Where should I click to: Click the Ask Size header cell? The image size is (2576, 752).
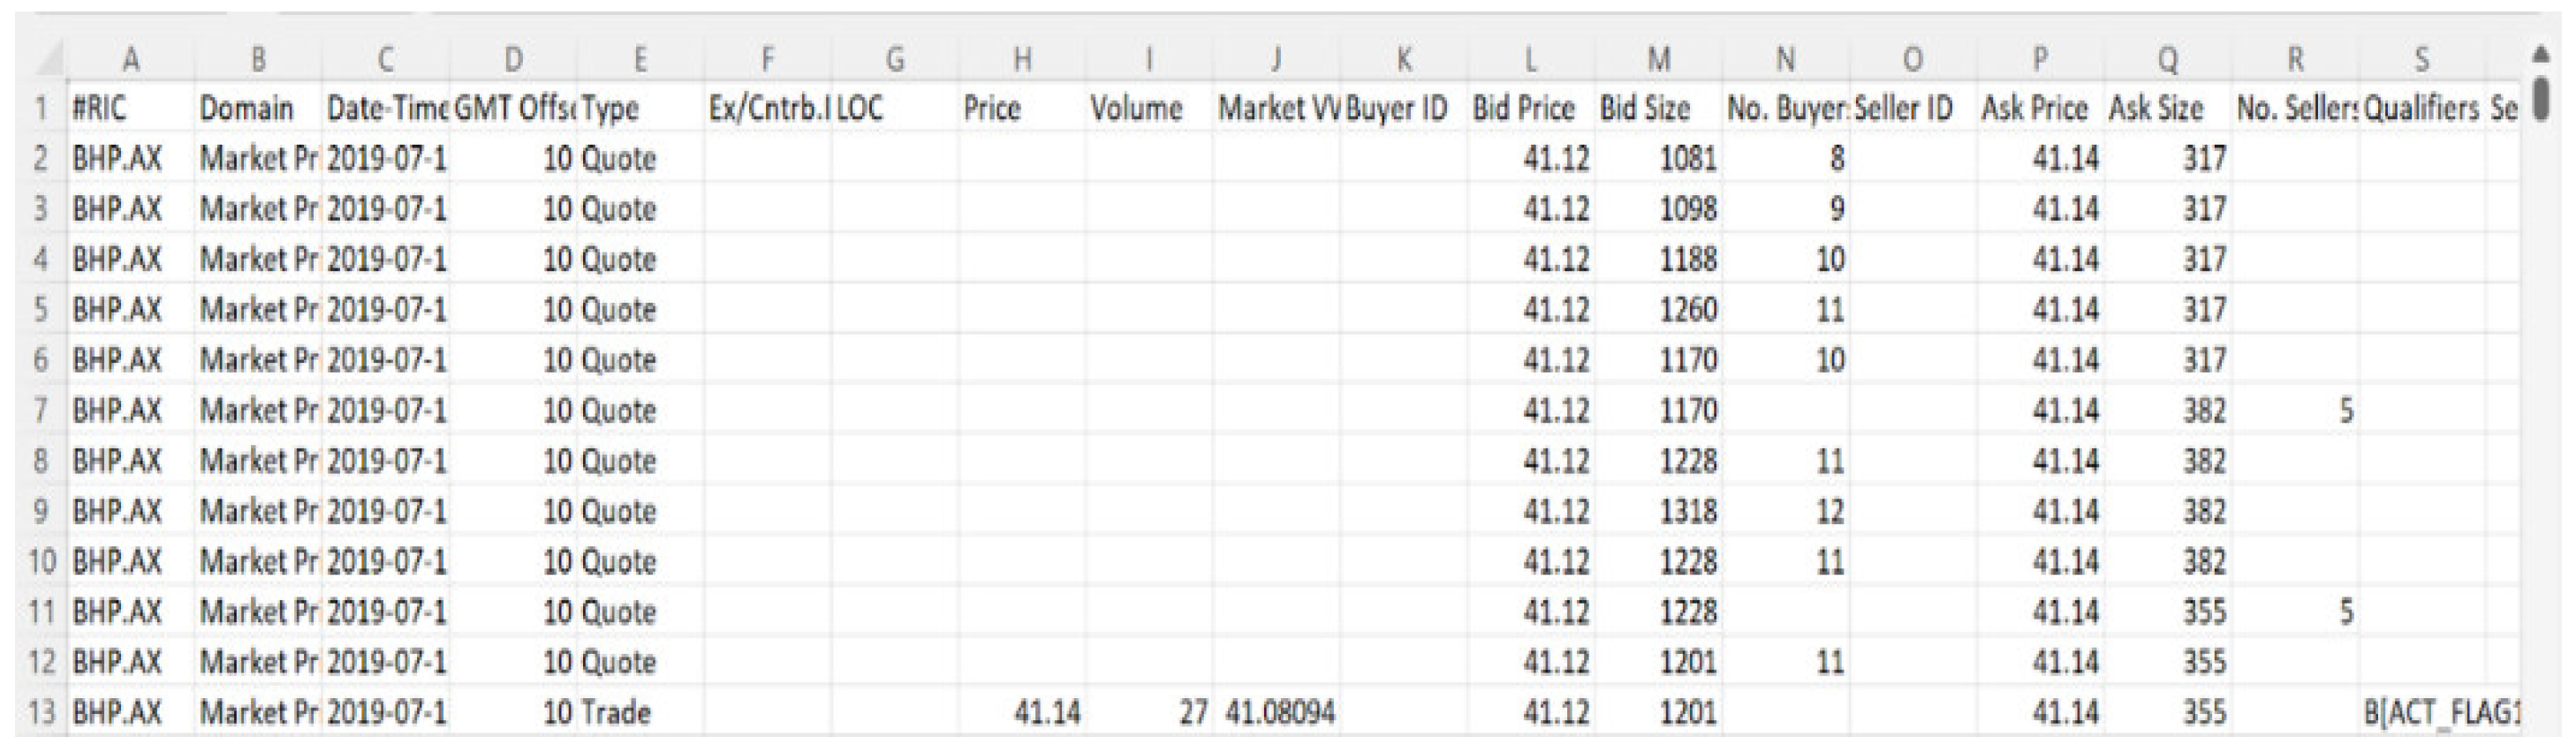(2167, 109)
